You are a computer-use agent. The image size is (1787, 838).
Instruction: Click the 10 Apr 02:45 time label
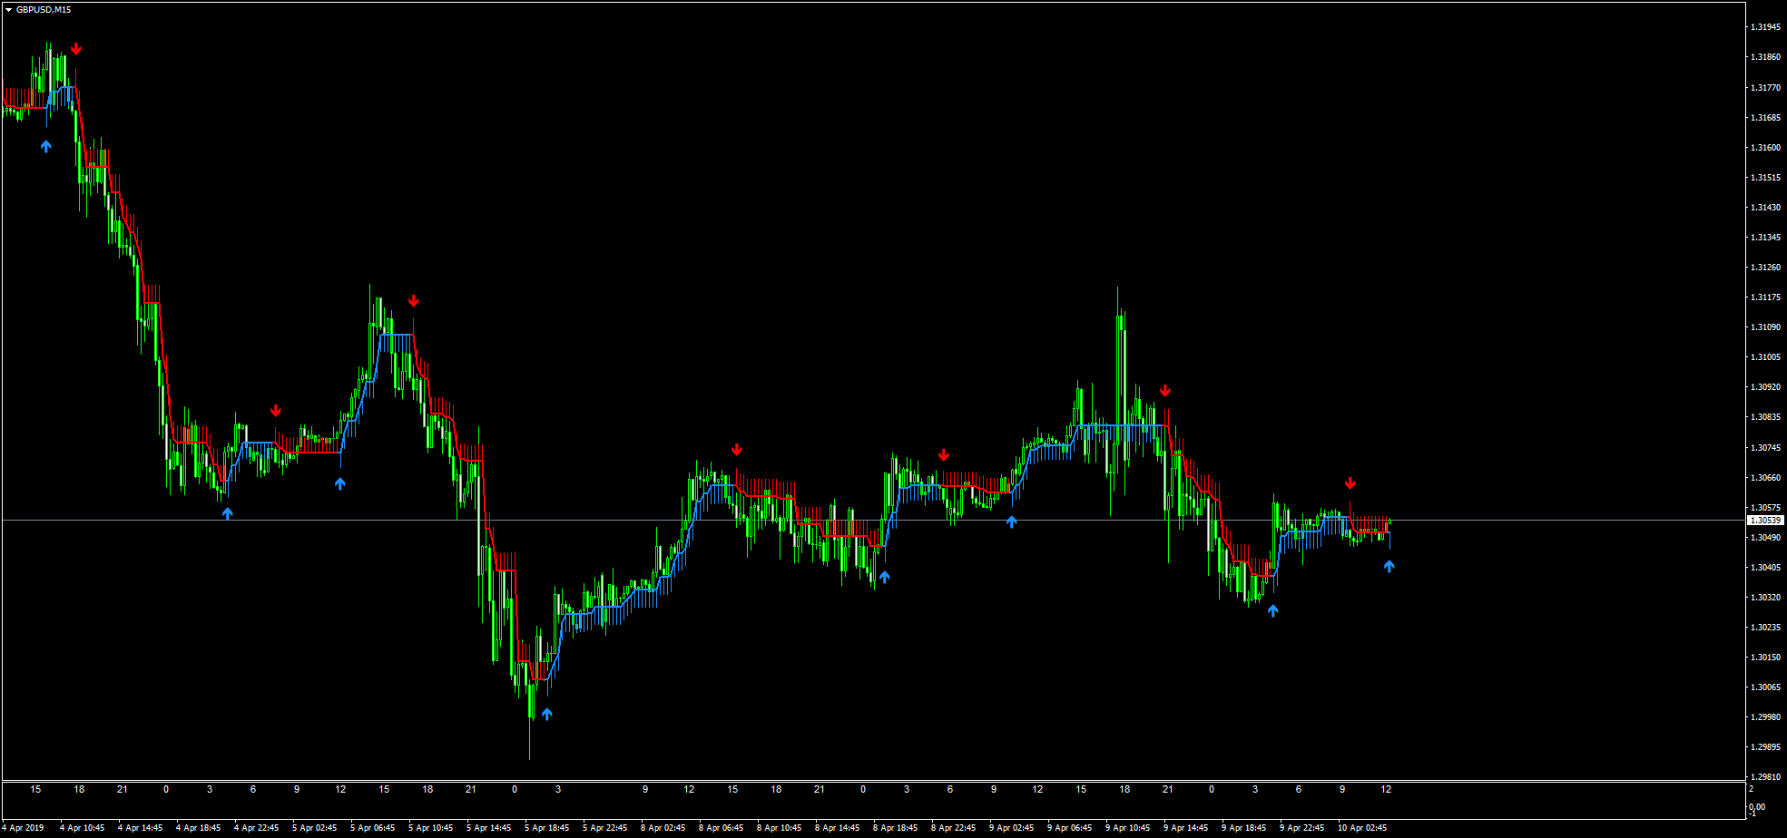pos(1361,828)
